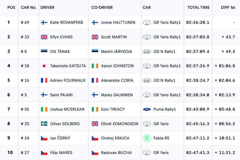This screenshot has width=240, height=160.
Task: Click the Skoda logo beside Fabia RS
Action: tap(147, 138)
